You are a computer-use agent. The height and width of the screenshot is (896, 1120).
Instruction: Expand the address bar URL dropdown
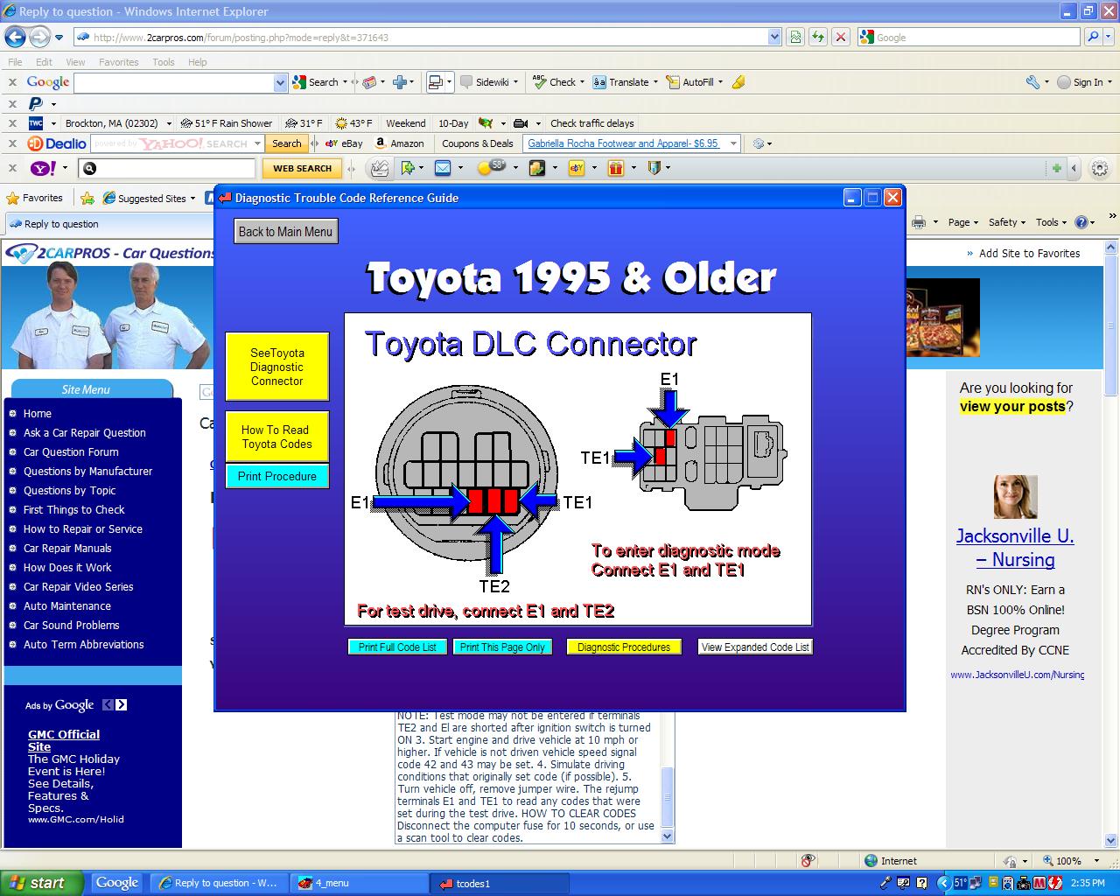(774, 37)
